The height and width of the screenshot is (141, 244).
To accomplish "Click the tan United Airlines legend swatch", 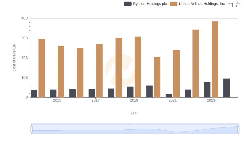I will pos(174,4).
